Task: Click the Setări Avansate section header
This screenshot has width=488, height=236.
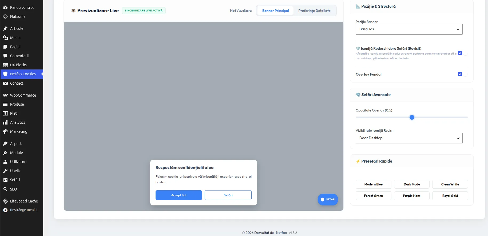Action: (373, 95)
